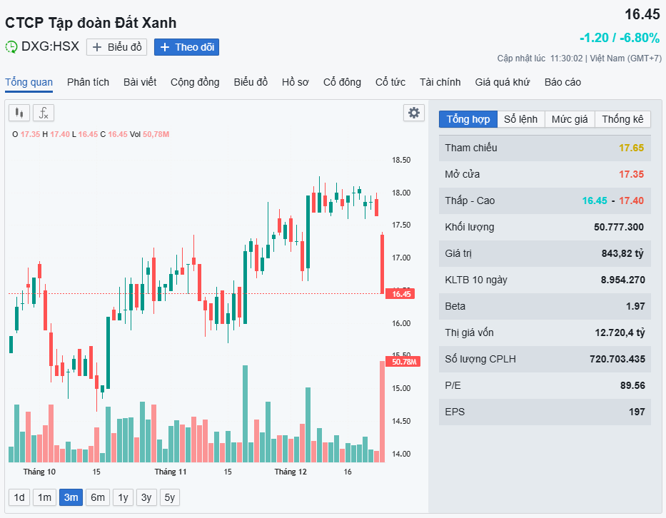Viewport: 666px width, 518px height.
Task: Click the '+ Biểu đồ' button
Action: point(117,47)
